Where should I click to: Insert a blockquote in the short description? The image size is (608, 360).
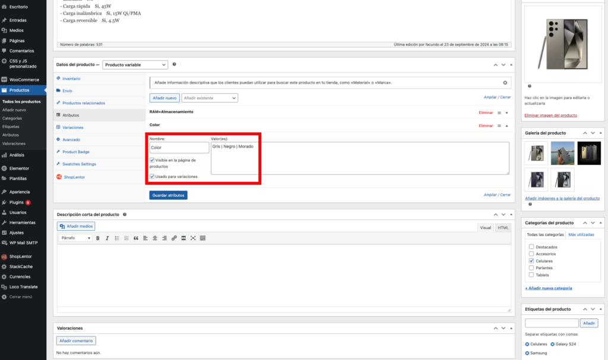(x=136, y=238)
